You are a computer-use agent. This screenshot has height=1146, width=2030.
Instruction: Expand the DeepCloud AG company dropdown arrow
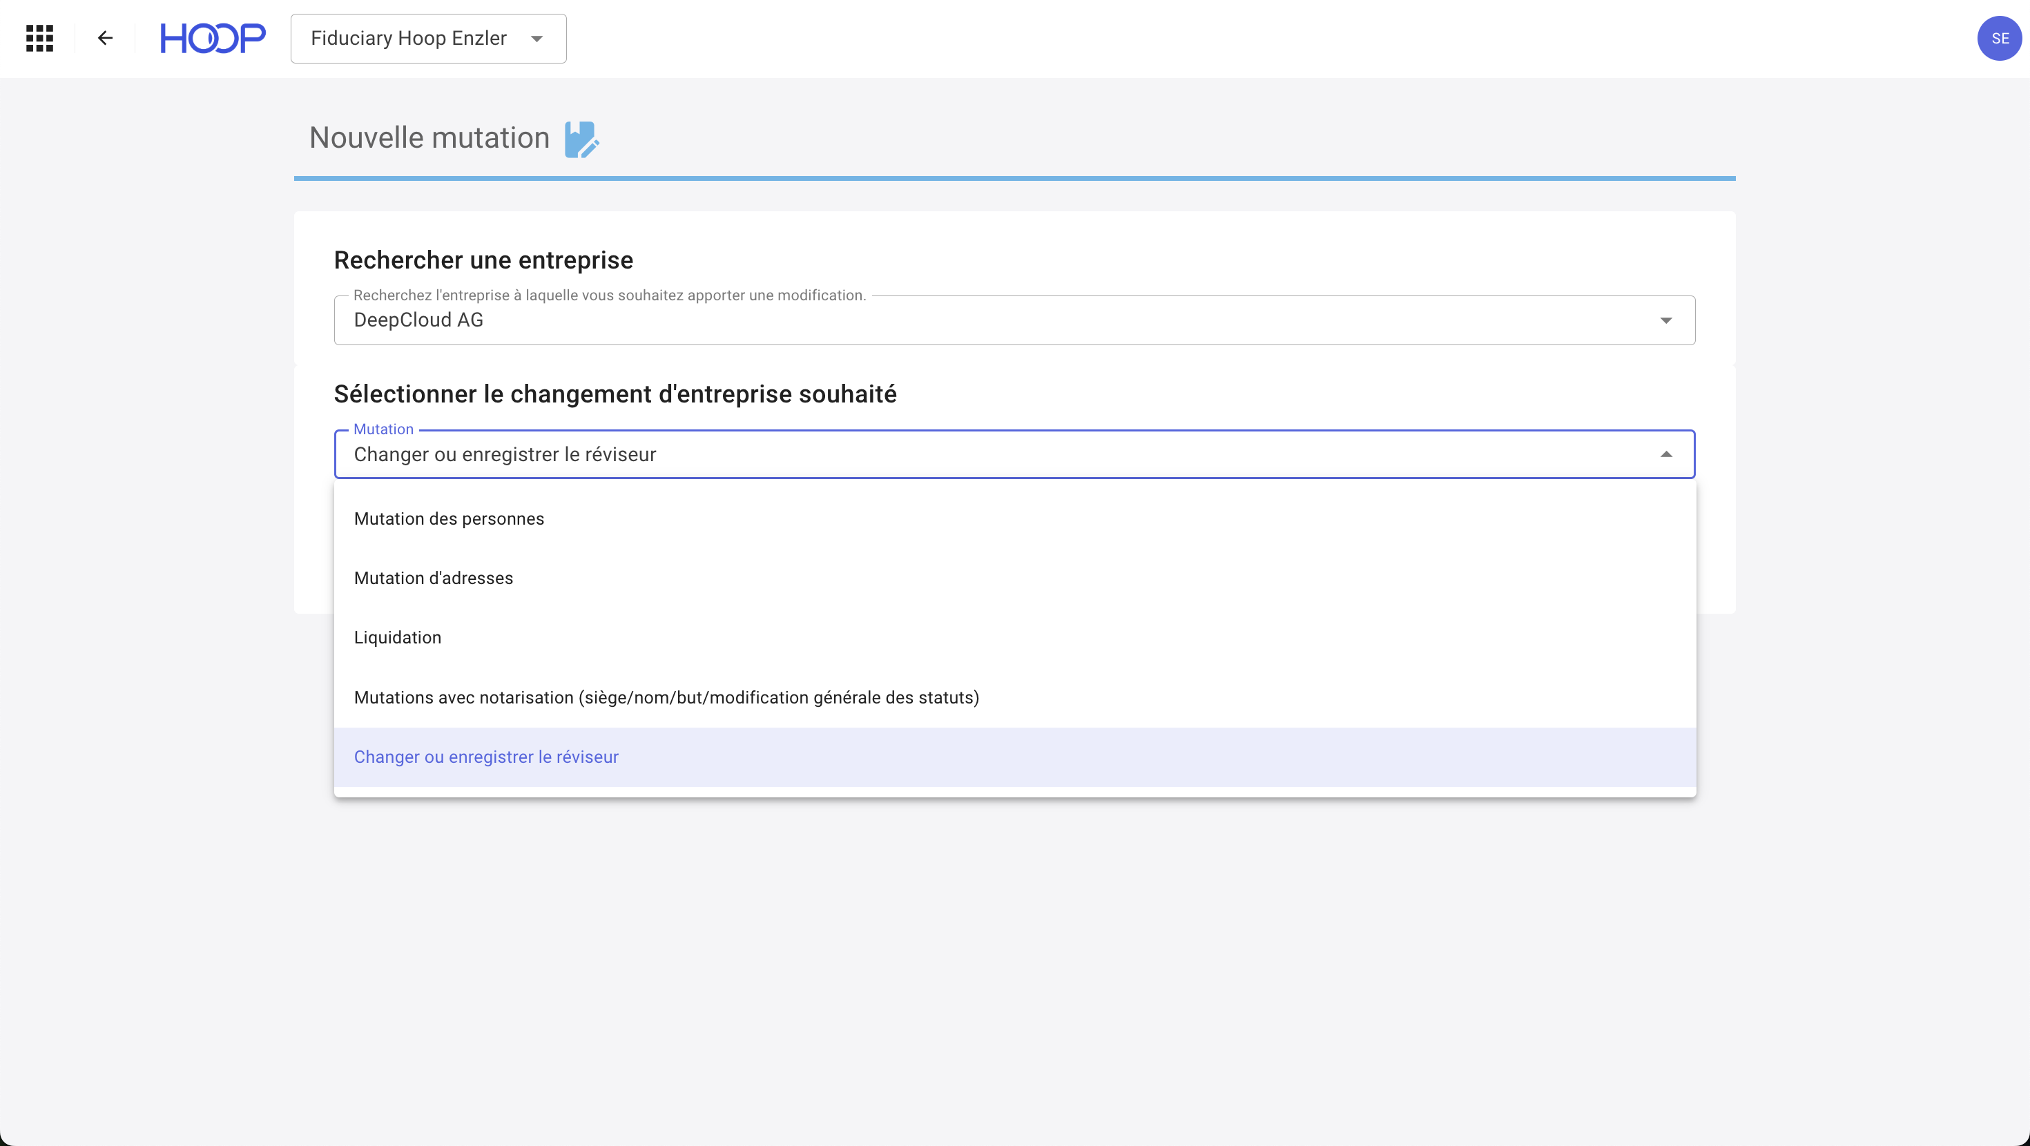coord(1665,320)
